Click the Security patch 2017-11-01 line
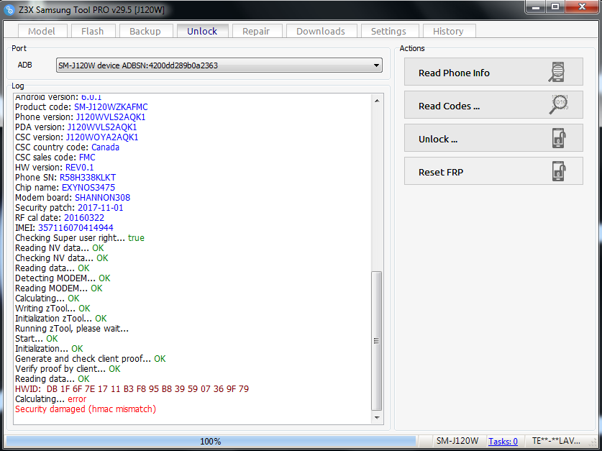 click(69, 208)
